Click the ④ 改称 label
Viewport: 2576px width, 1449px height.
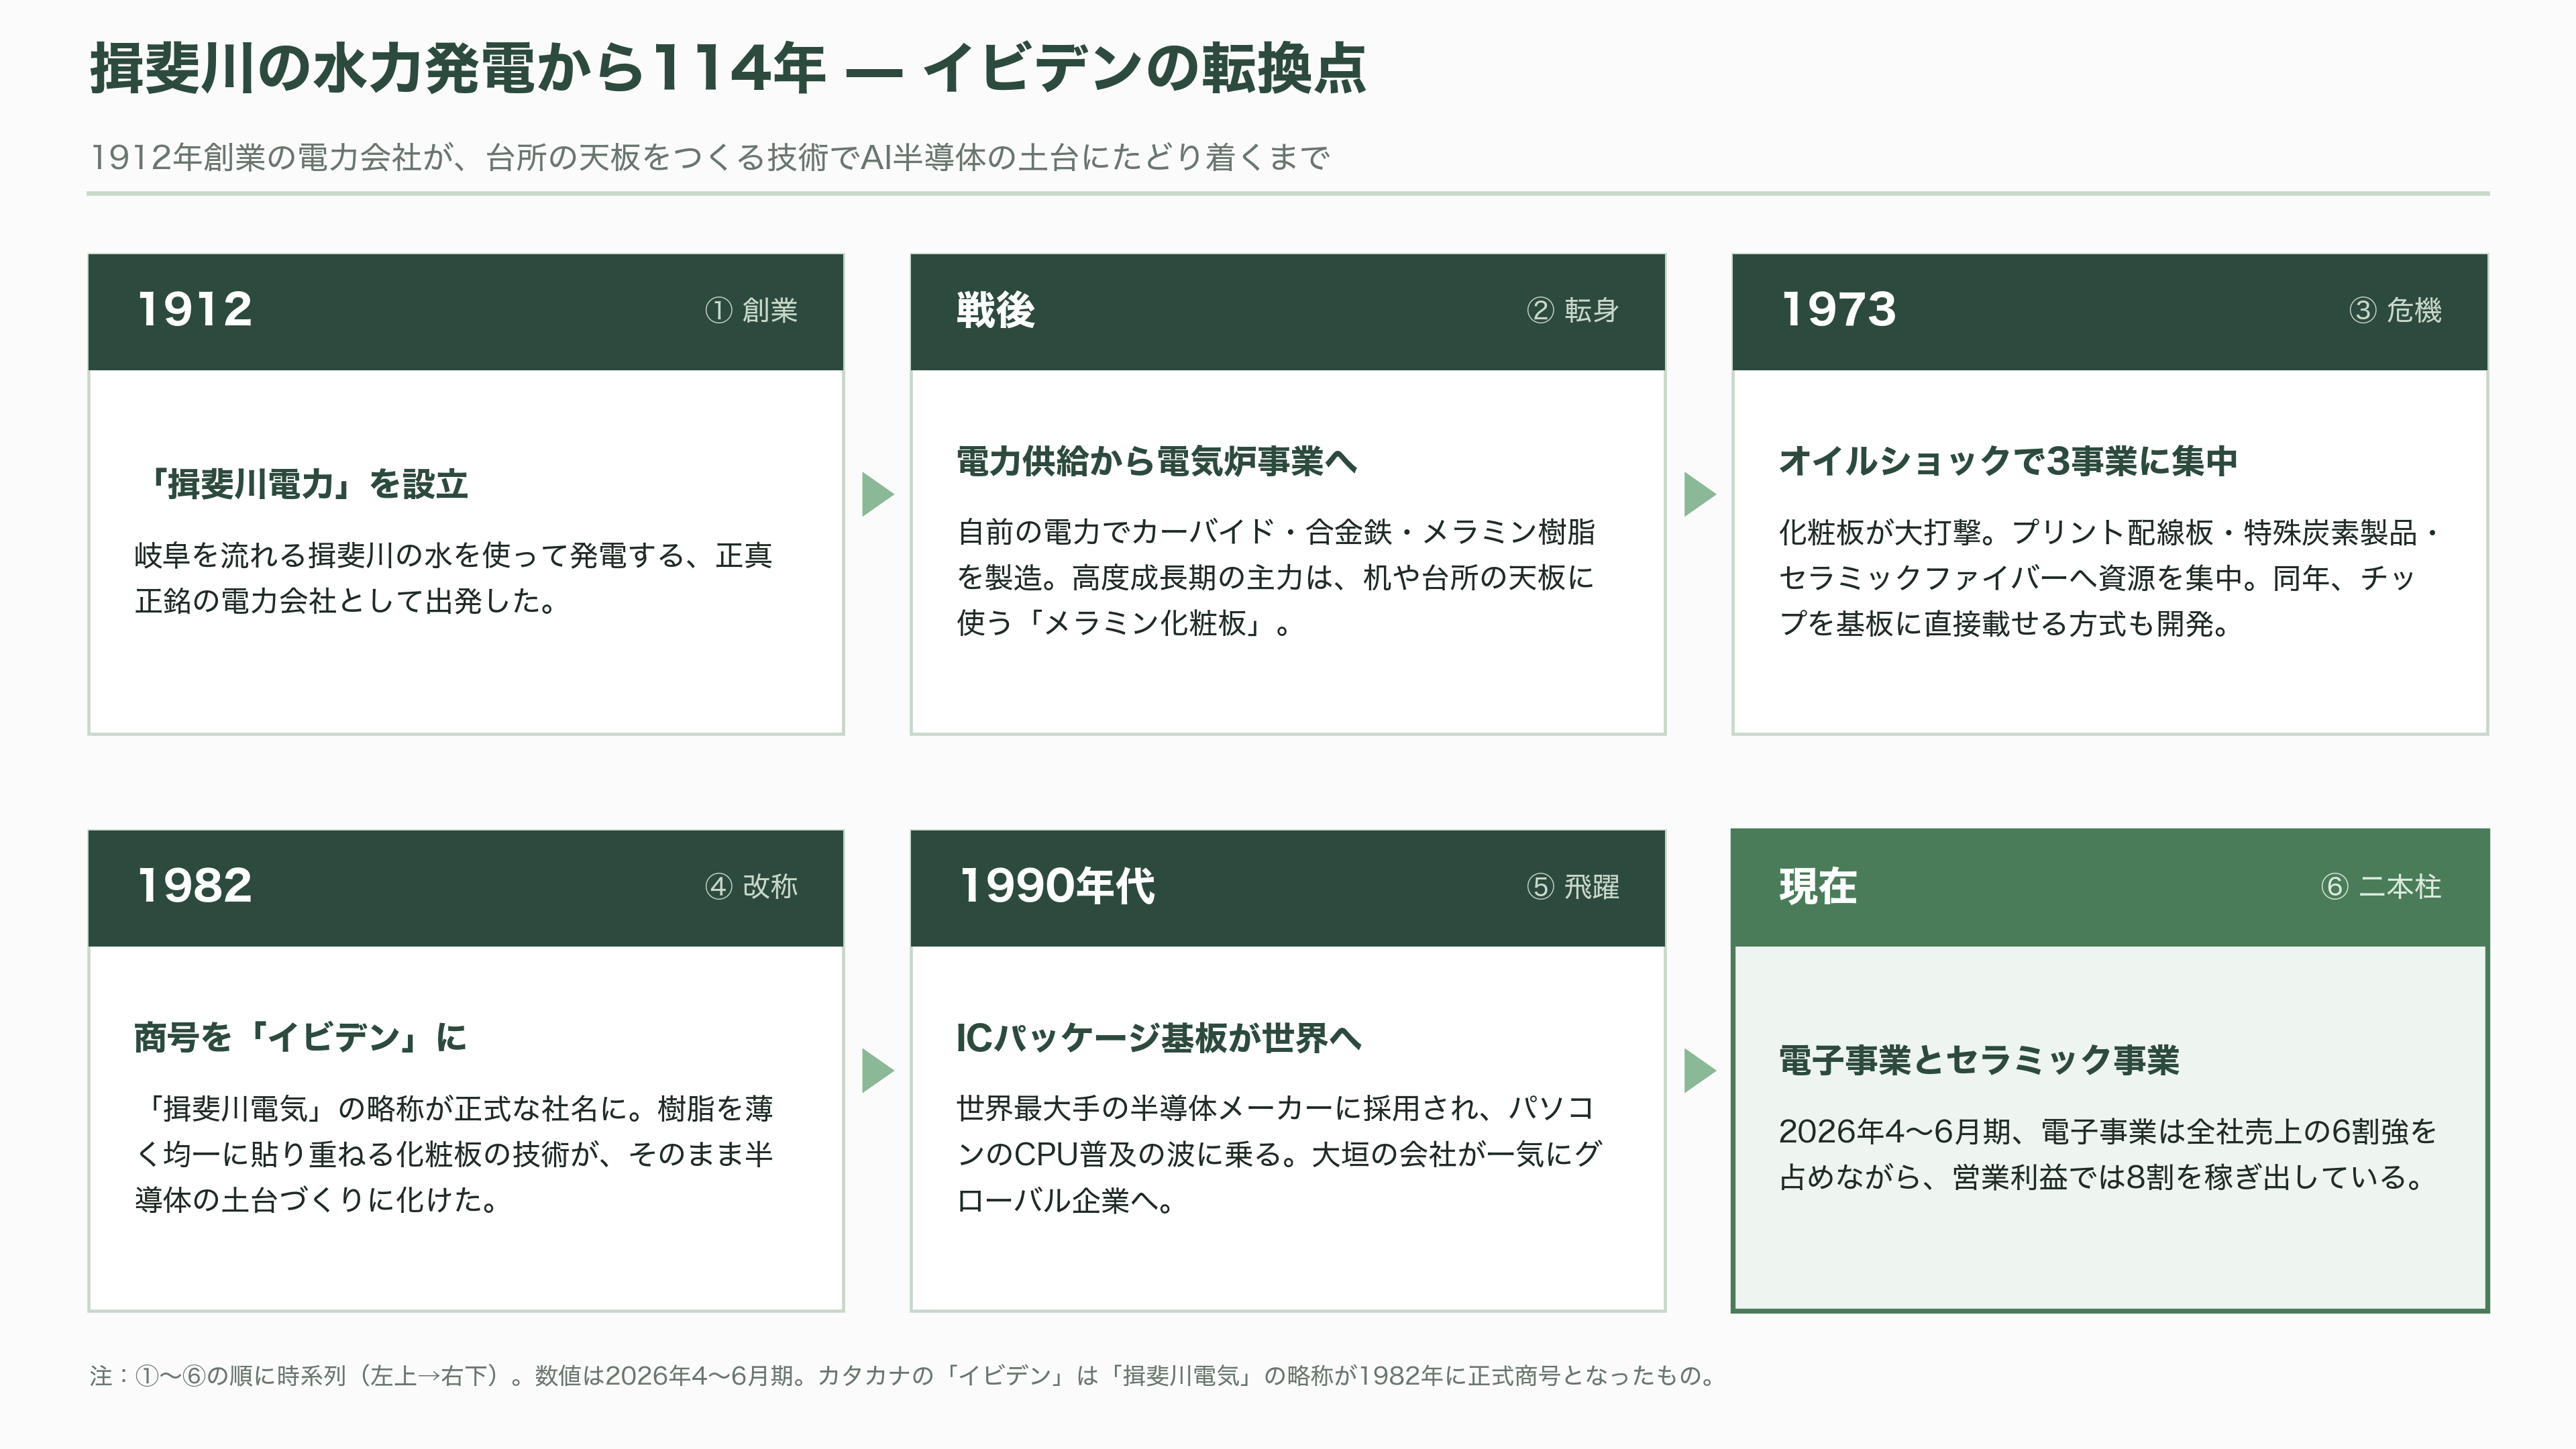pyautogui.click(x=751, y=887)
